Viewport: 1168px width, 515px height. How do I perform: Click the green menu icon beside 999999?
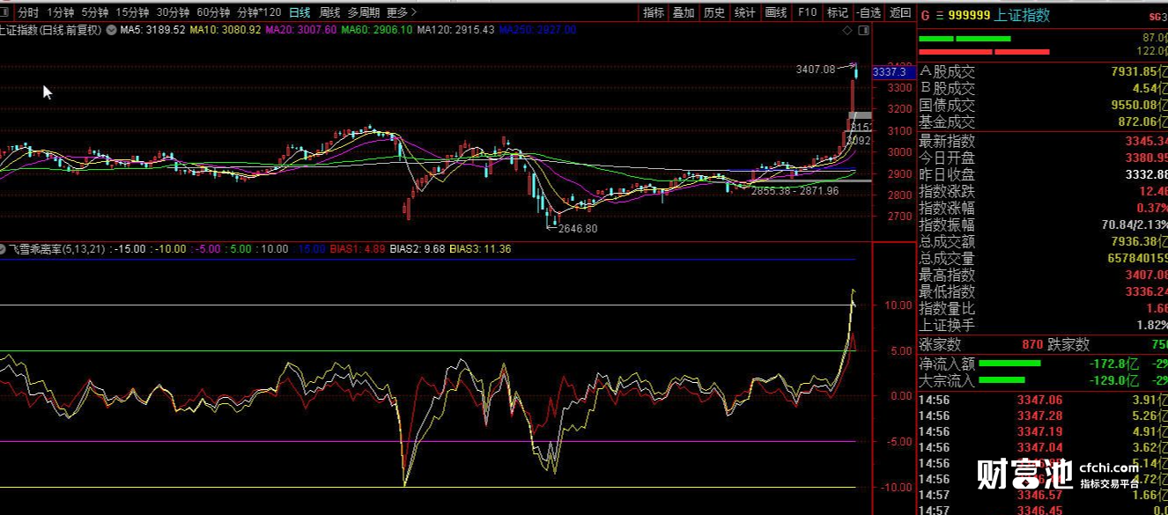(x=939, y=15)
